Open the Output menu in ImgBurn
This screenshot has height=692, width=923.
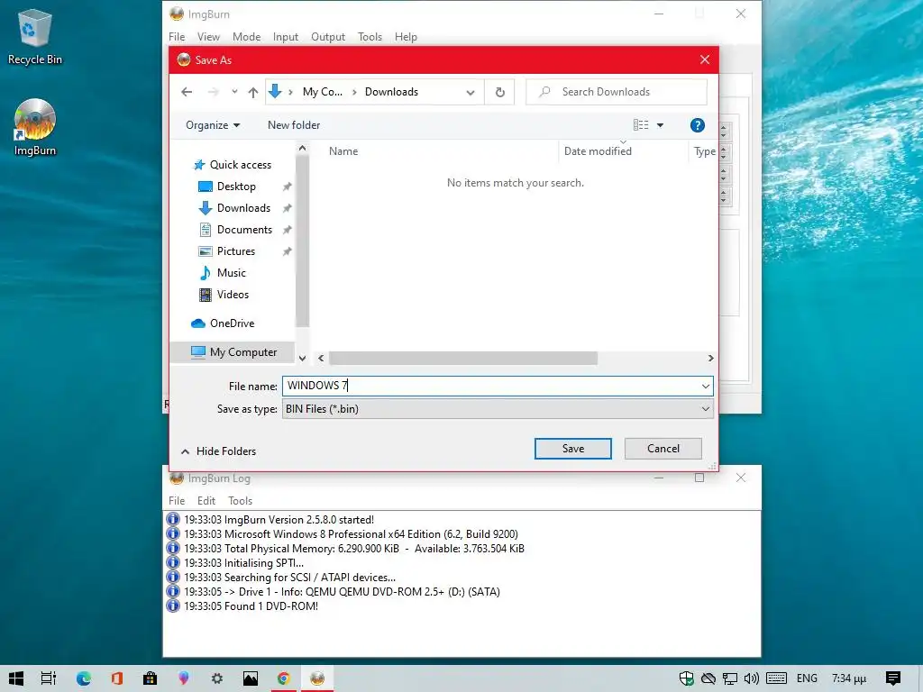pos(328,36)
